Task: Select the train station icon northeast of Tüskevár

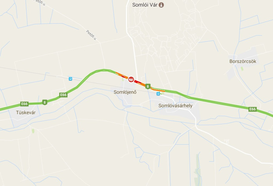Action: click(70, 79)
